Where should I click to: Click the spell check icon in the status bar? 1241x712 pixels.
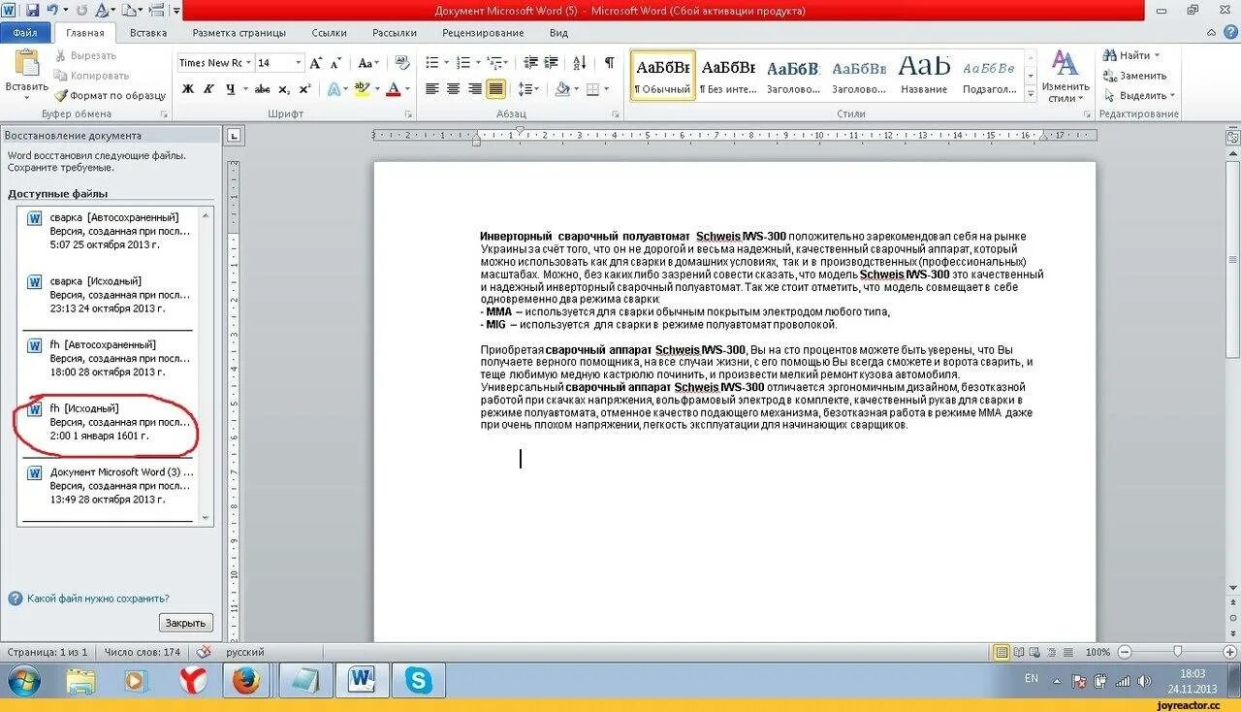[x=204, y=652]
